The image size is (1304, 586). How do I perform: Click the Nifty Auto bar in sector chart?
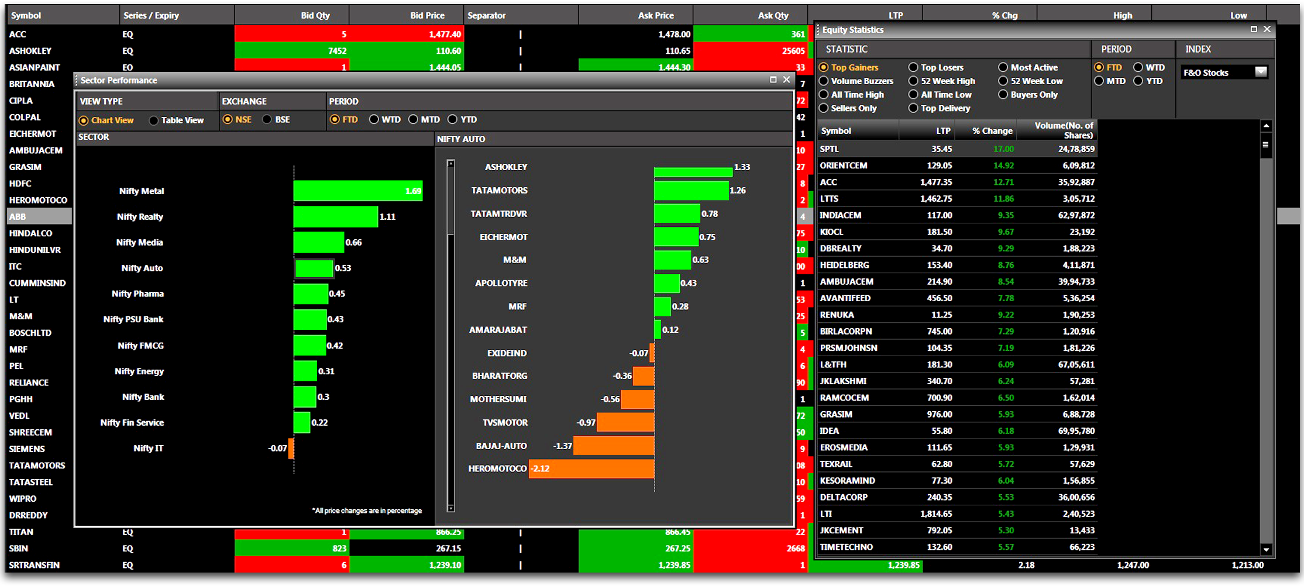click(314, 268)
